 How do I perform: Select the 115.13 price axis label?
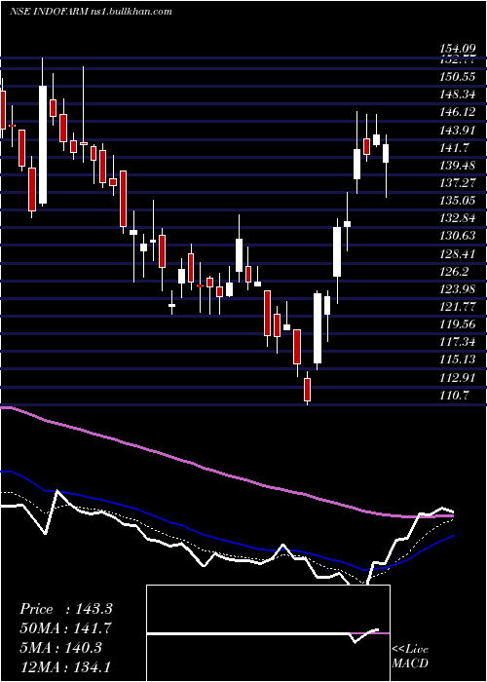click(x=458, y=360)
